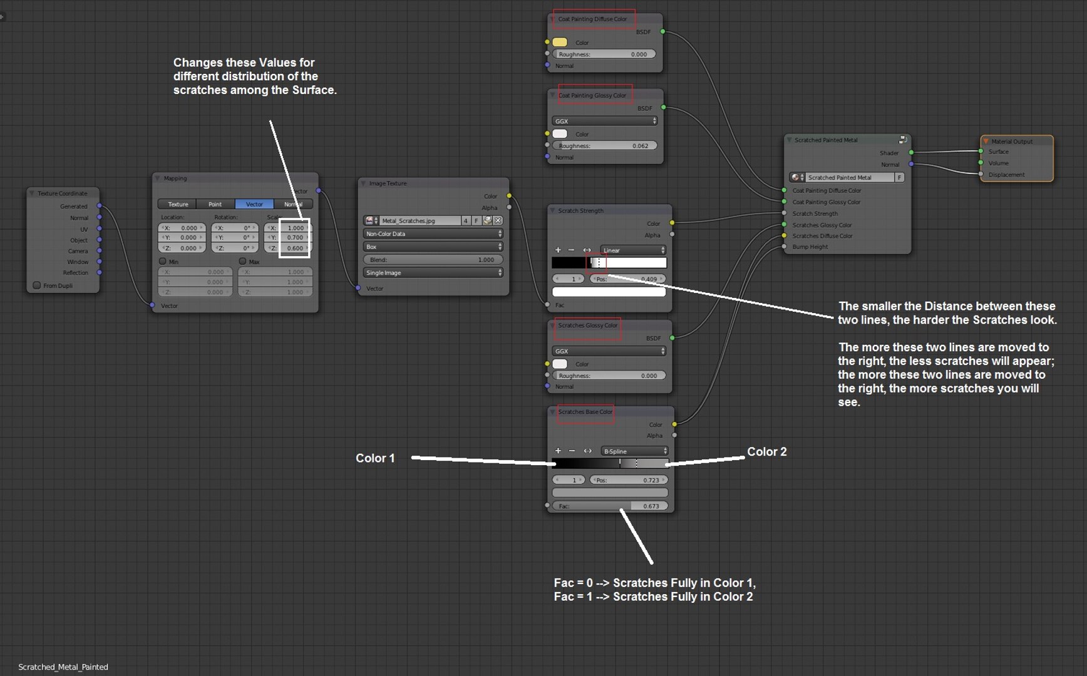Add a color stop in Scratch Strength ramp

558,250
